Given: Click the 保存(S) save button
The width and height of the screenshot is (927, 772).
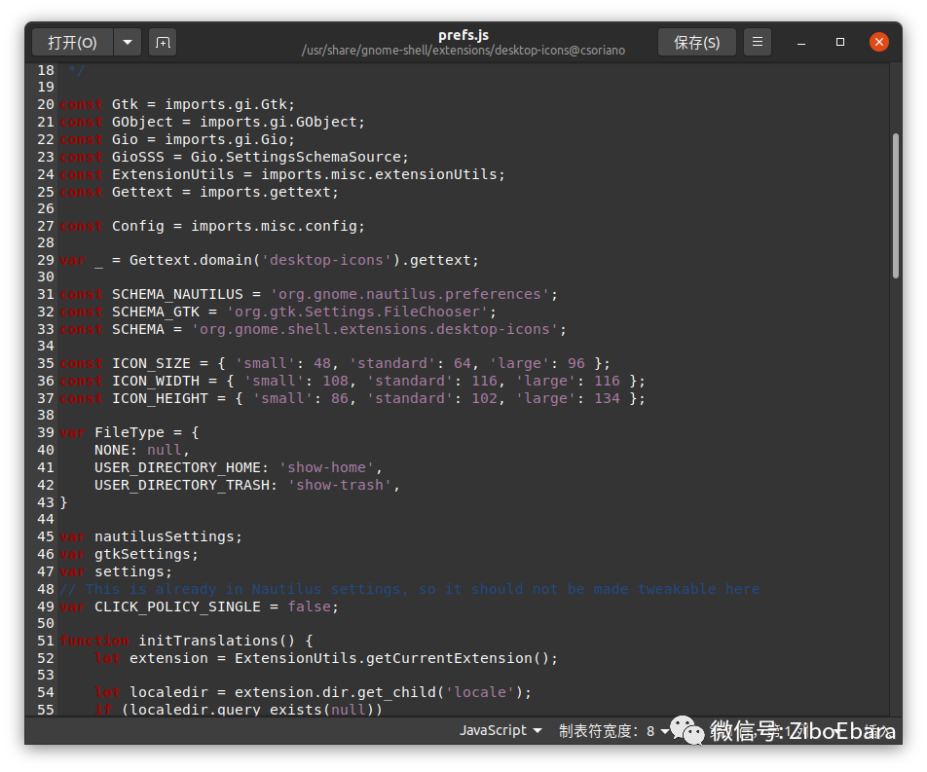Looking at the screenshot, I should click(x=697, y=43).
